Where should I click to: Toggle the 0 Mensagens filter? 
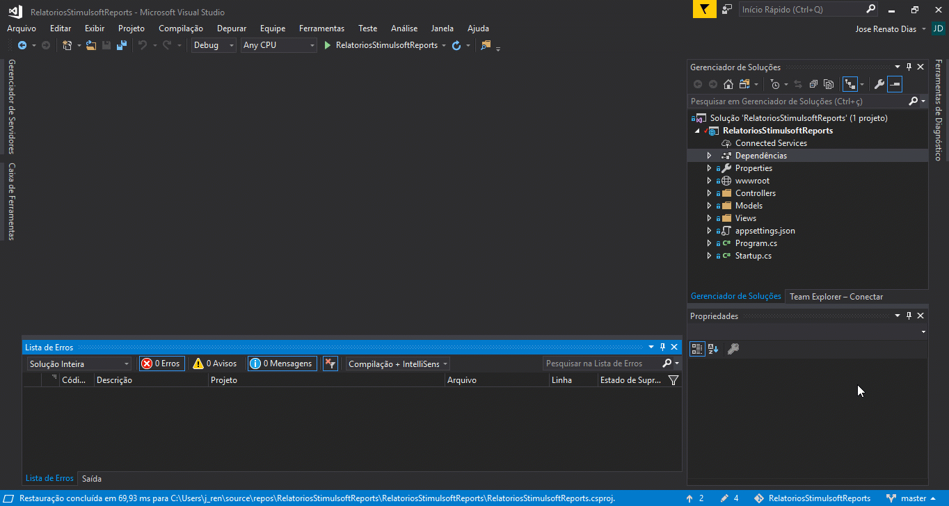point(282,364)
